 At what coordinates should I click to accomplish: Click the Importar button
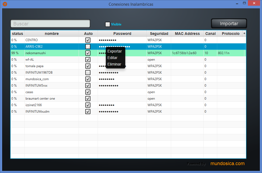tap(229, 24)
